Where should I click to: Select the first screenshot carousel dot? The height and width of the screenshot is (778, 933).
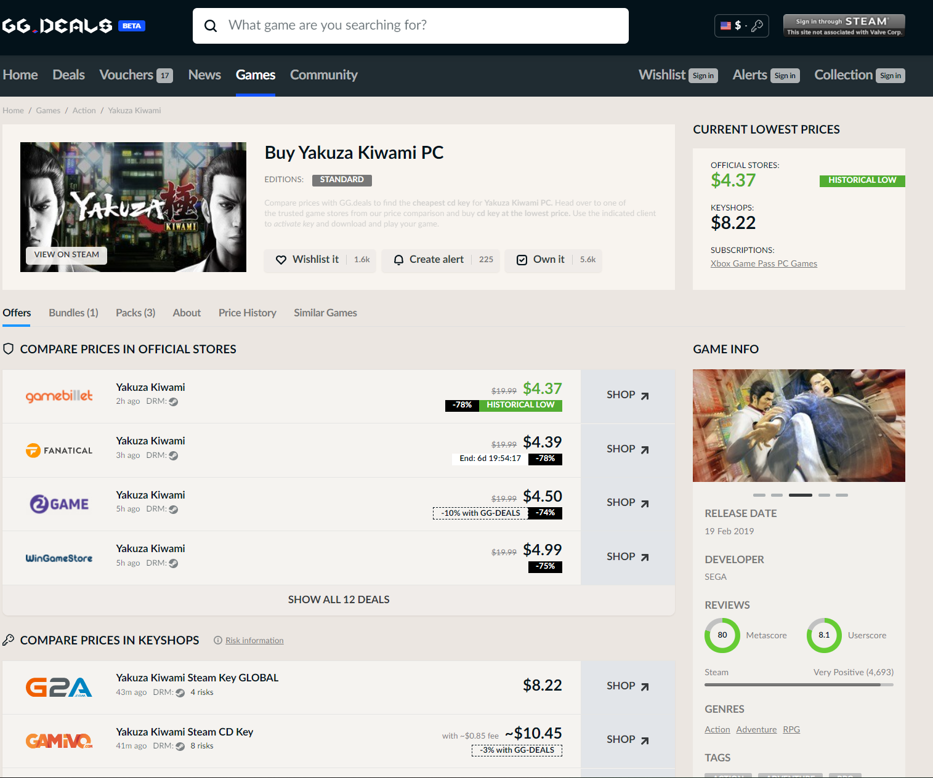[x=759, y=495]
